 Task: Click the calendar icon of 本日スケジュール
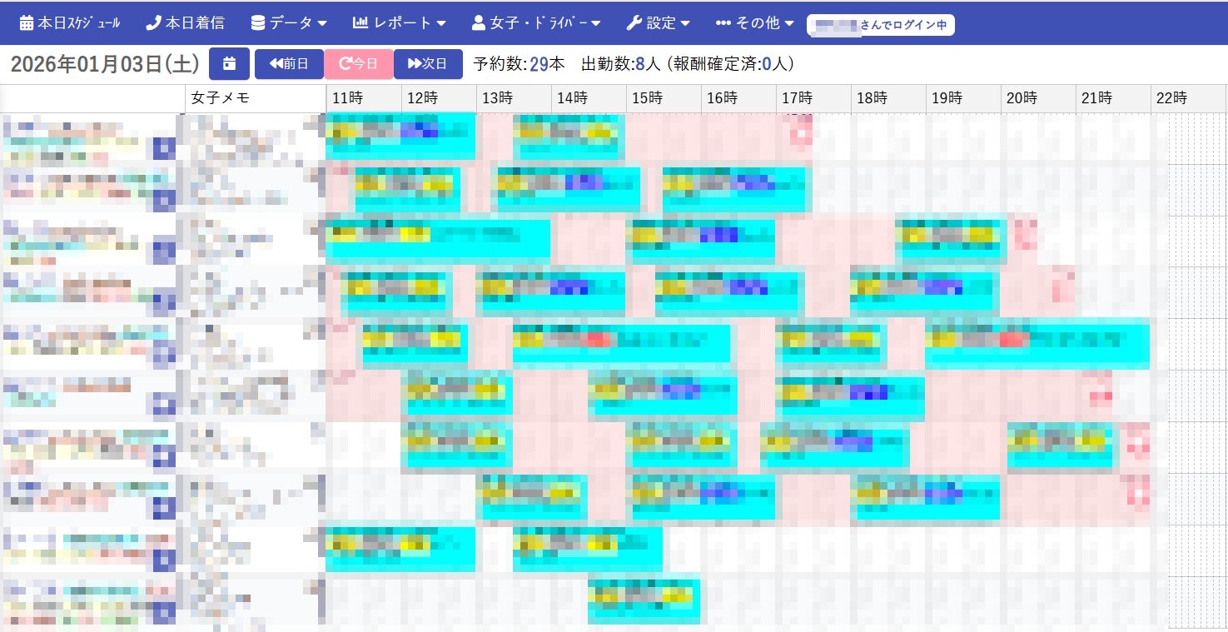click(x=27, y=23)
